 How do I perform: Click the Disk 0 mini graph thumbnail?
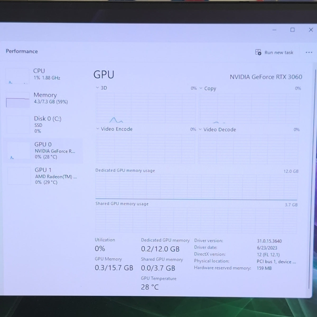[x=18, y=125]
